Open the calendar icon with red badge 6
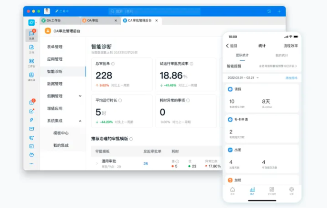Screen dimensions: 327x208 tap(31, 102)
